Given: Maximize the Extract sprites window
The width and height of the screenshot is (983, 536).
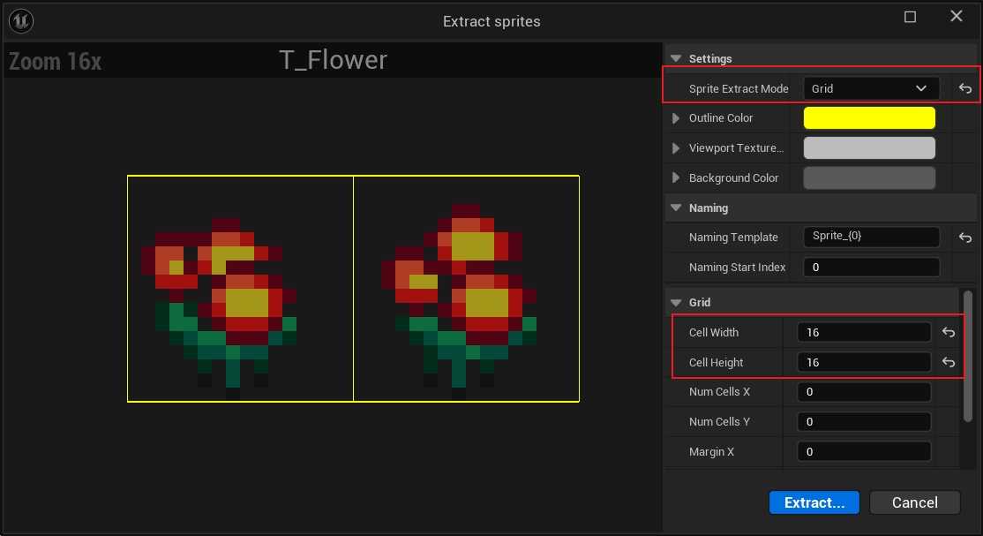Looking at the screenshot, I should (x=911, y=18).
